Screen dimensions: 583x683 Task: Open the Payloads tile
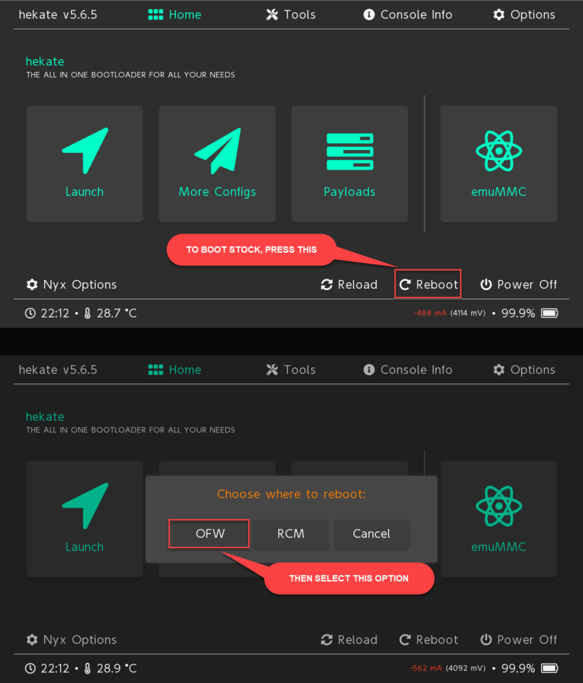point(350,164)
